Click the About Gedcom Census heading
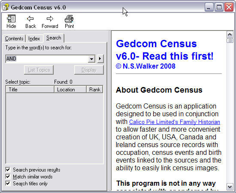The image size is (236, 193). (159, 90)
